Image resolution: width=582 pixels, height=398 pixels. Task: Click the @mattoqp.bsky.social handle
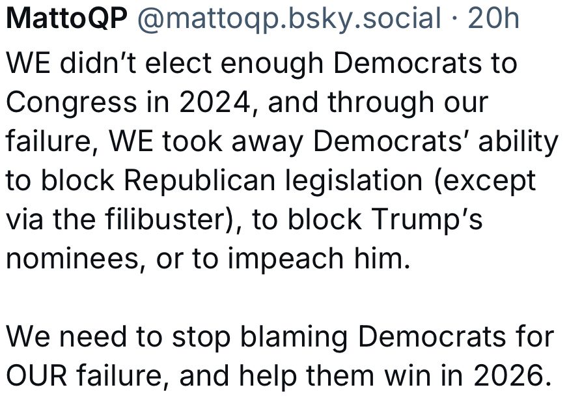[290, 19]
